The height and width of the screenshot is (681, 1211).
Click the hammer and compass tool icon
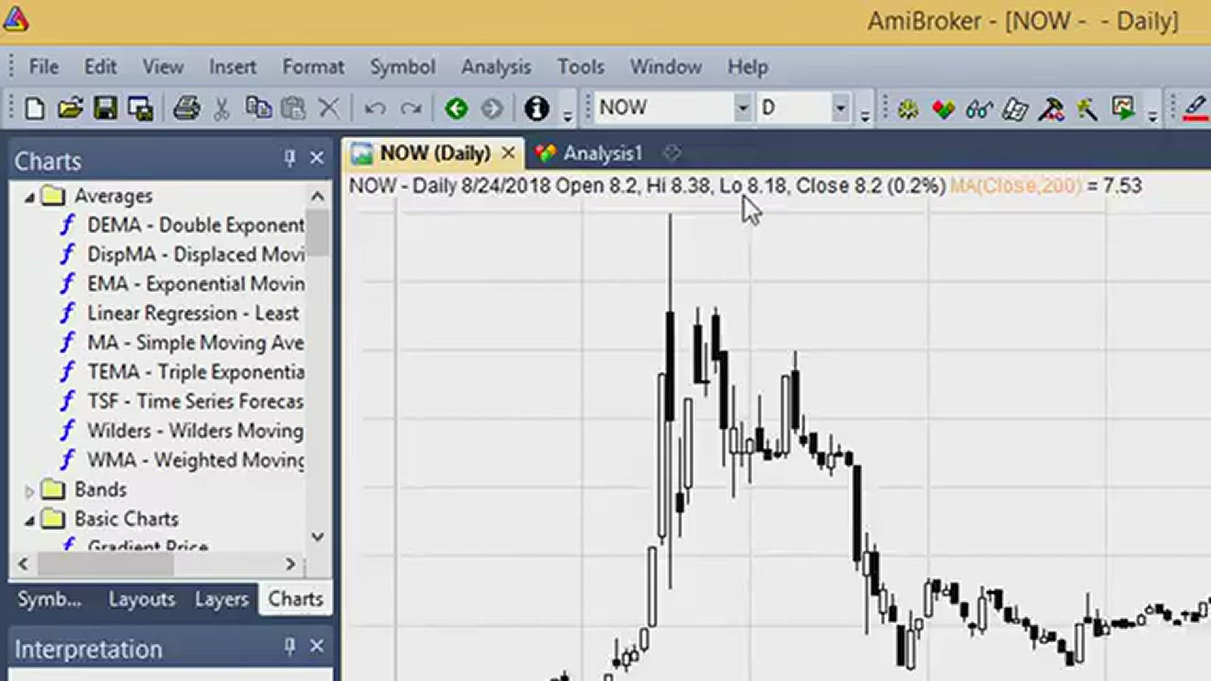tap(1051, 108)
